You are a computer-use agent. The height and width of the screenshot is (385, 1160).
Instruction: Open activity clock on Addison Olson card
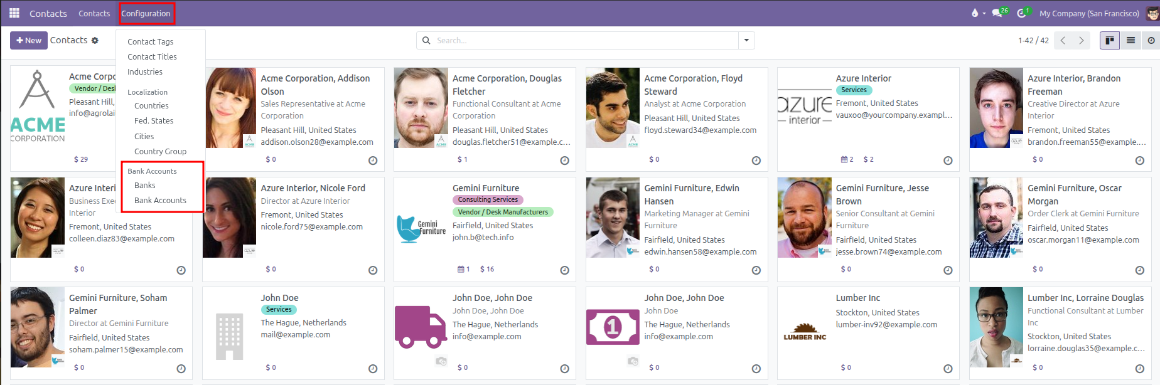point(373,161)
